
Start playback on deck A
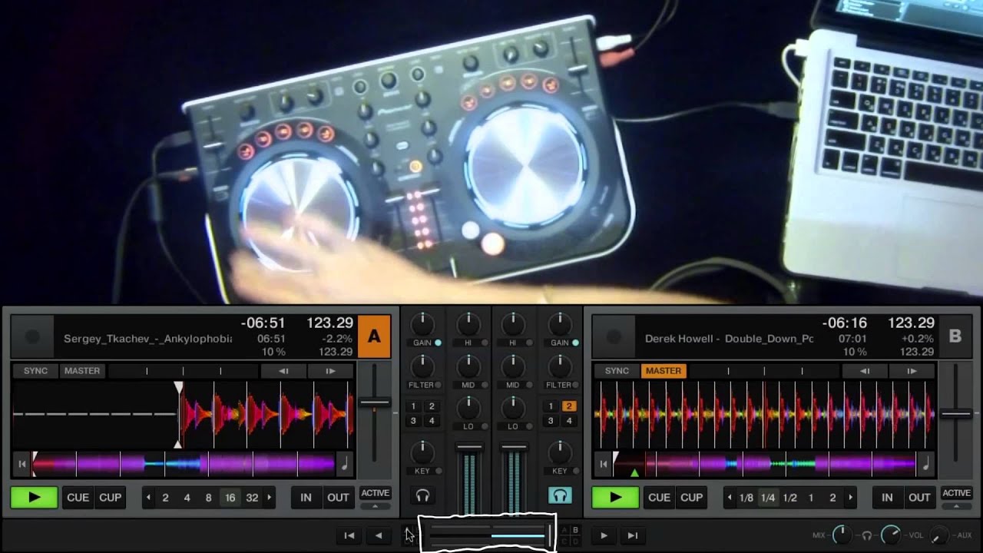coord(34,498)
